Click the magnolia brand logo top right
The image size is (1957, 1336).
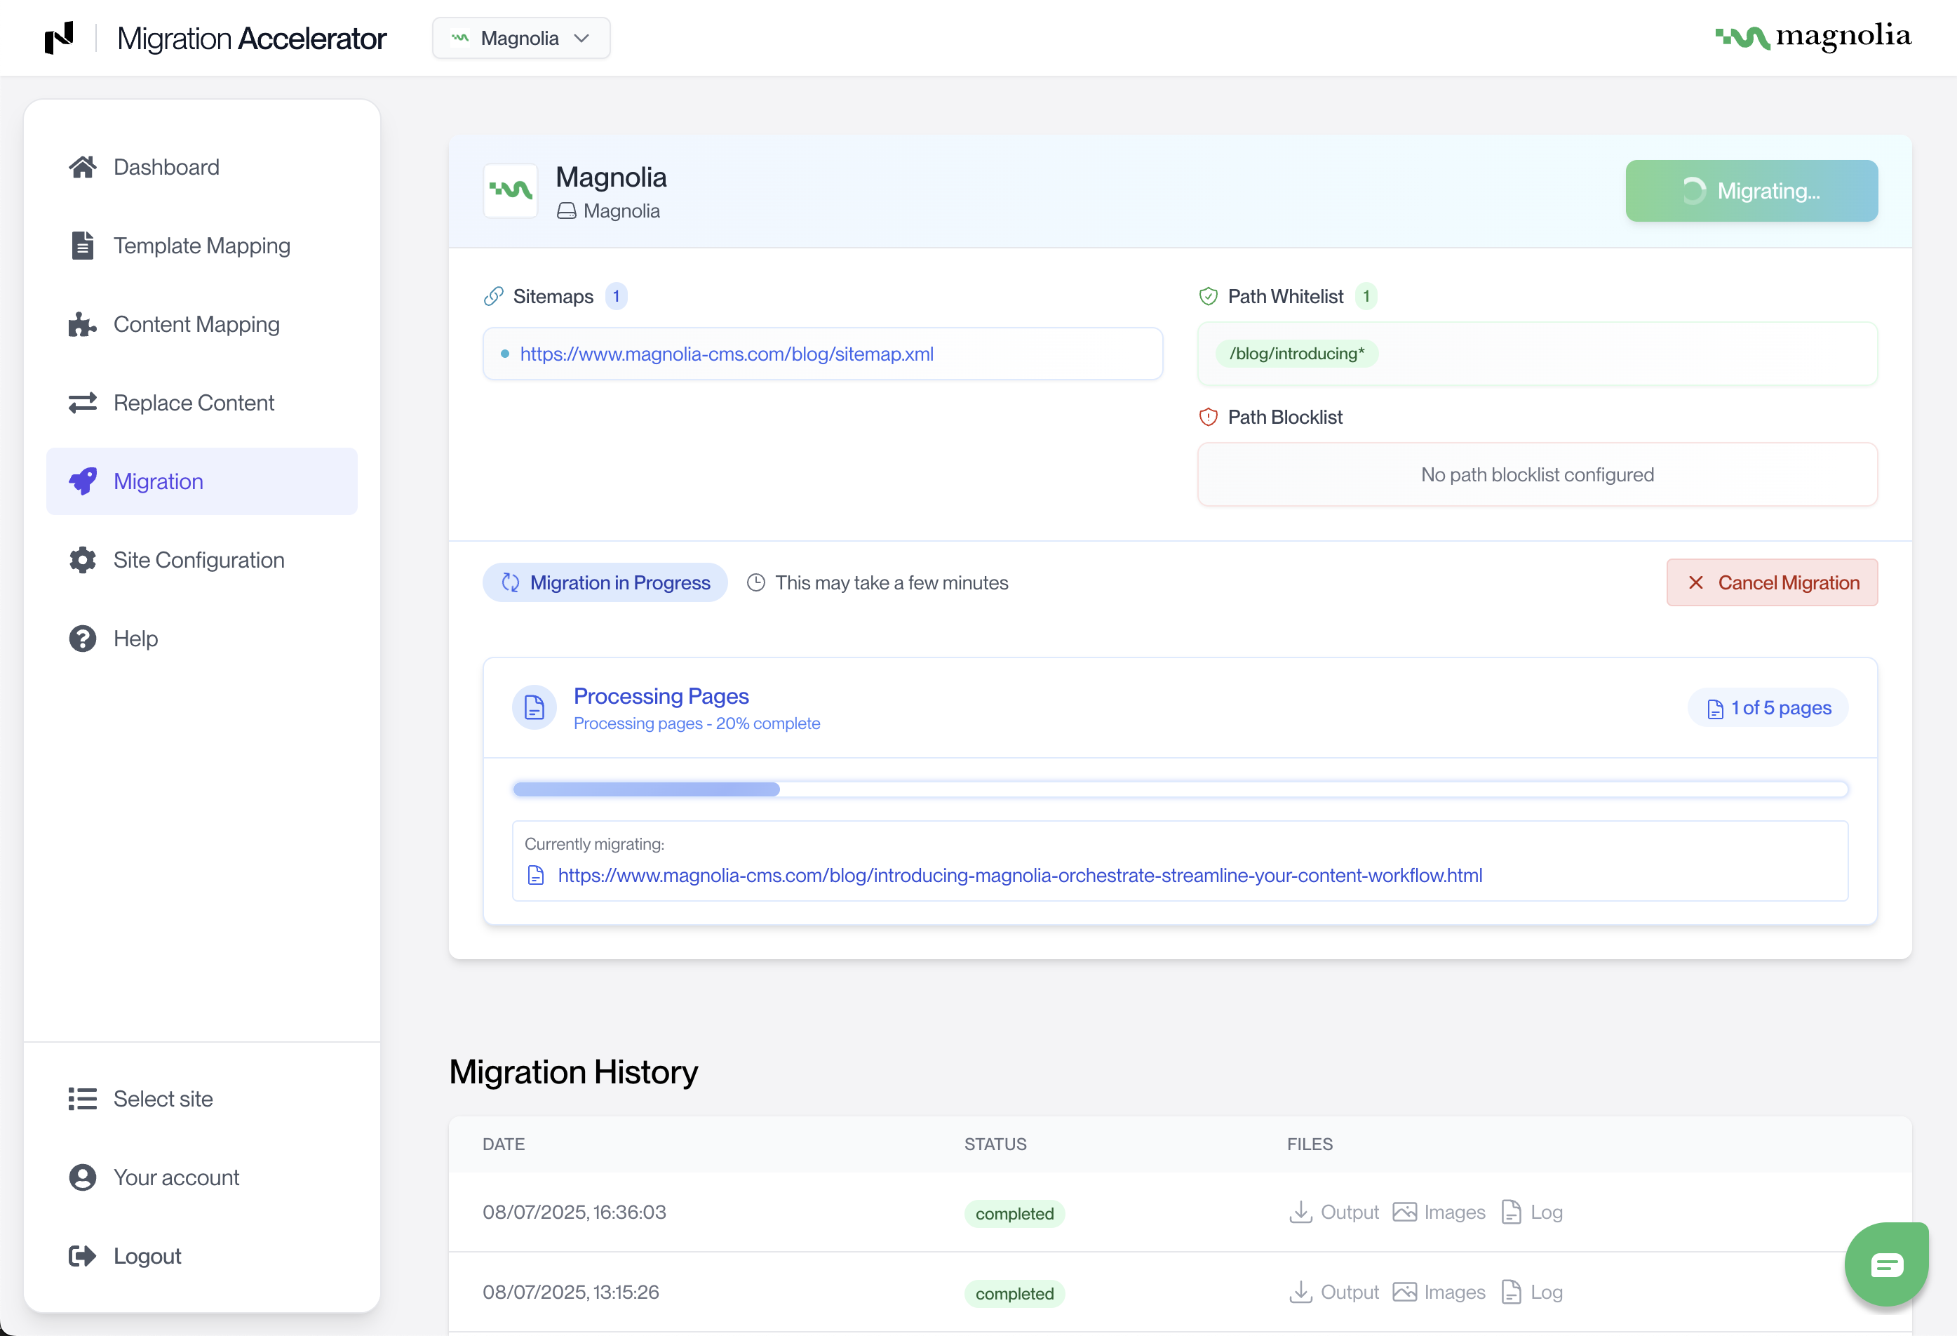[1813, 37]
